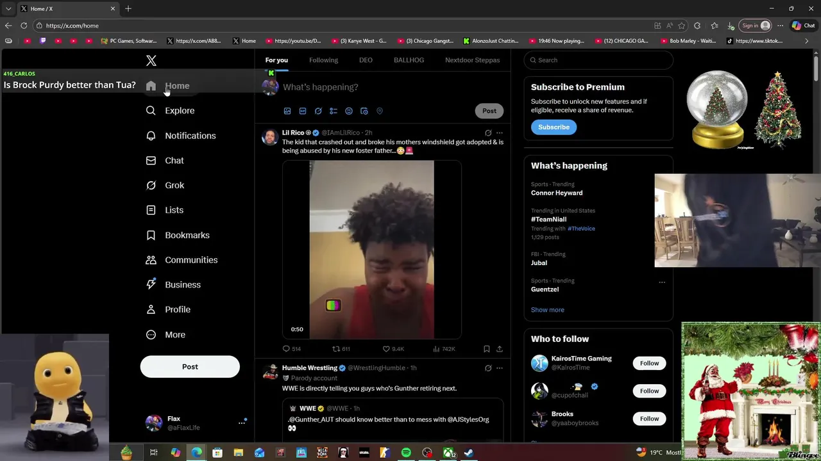This screenshot has height=461, width=821.
Task: Follow Brooks
Action: click(649, 419)
